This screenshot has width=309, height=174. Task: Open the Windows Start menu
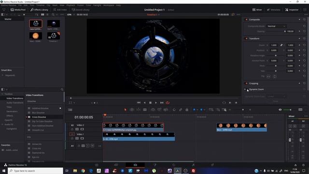[4, 171]
